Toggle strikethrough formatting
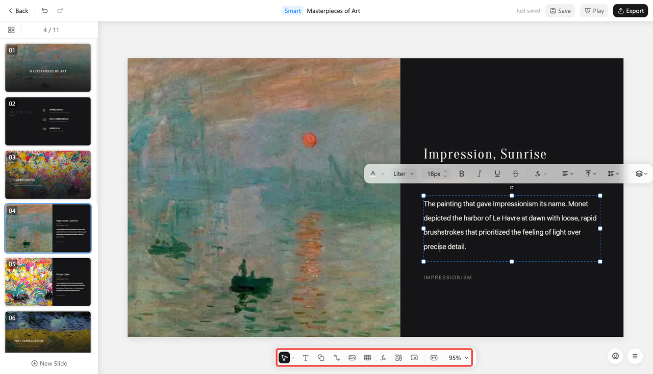This screenshot has width=653, height=374. coord(515,174)
